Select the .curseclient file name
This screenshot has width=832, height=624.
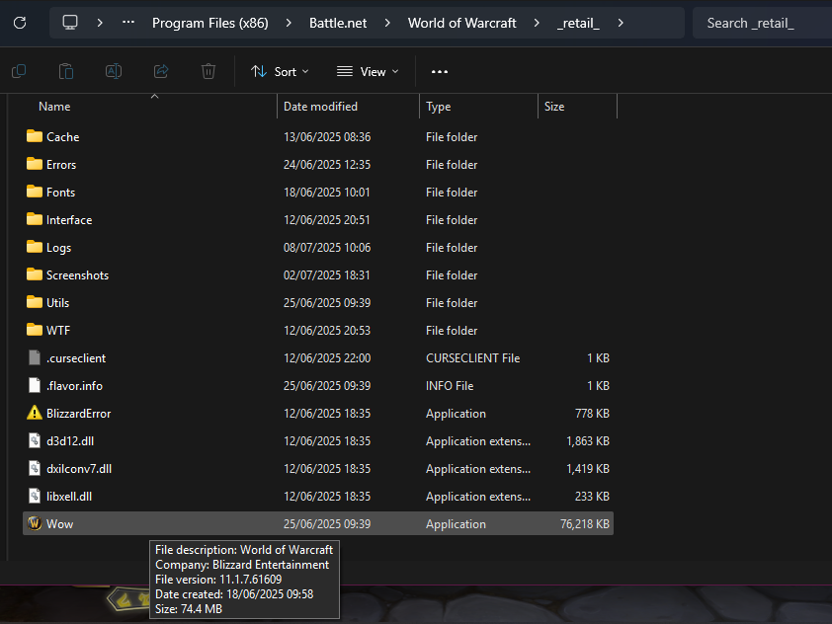[76, 357]
